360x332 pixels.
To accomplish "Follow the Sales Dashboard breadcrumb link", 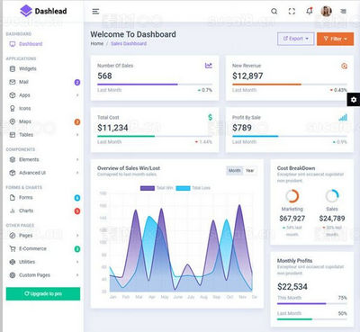I will [x=129, y=43].
